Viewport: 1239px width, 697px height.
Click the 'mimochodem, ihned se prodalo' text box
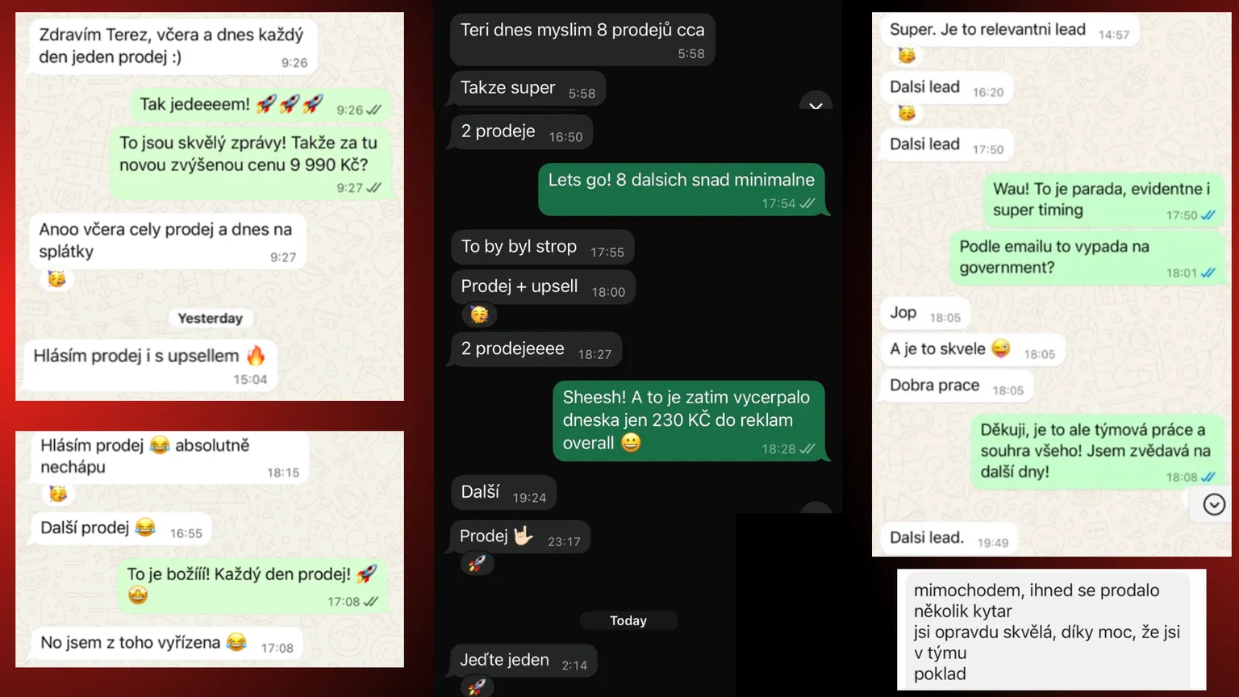[x=1052, y=631]
